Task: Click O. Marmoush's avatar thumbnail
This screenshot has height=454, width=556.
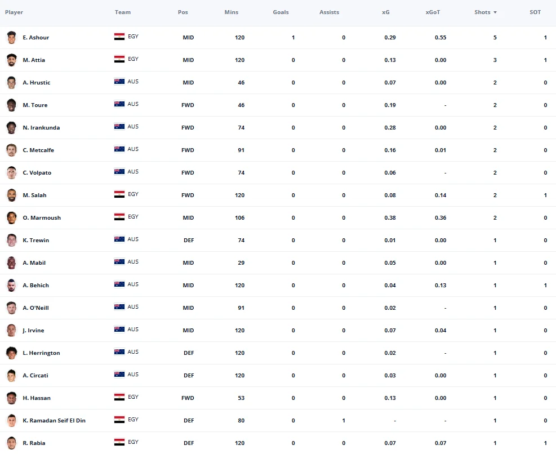Action: [11, 218]
